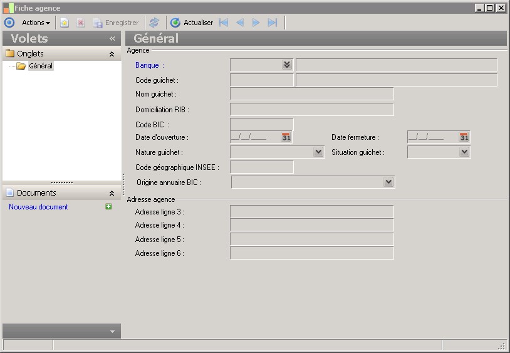The image size is (510, 353).
Task: Click the Nouveau document link
Action: click(x=38, y=207)
